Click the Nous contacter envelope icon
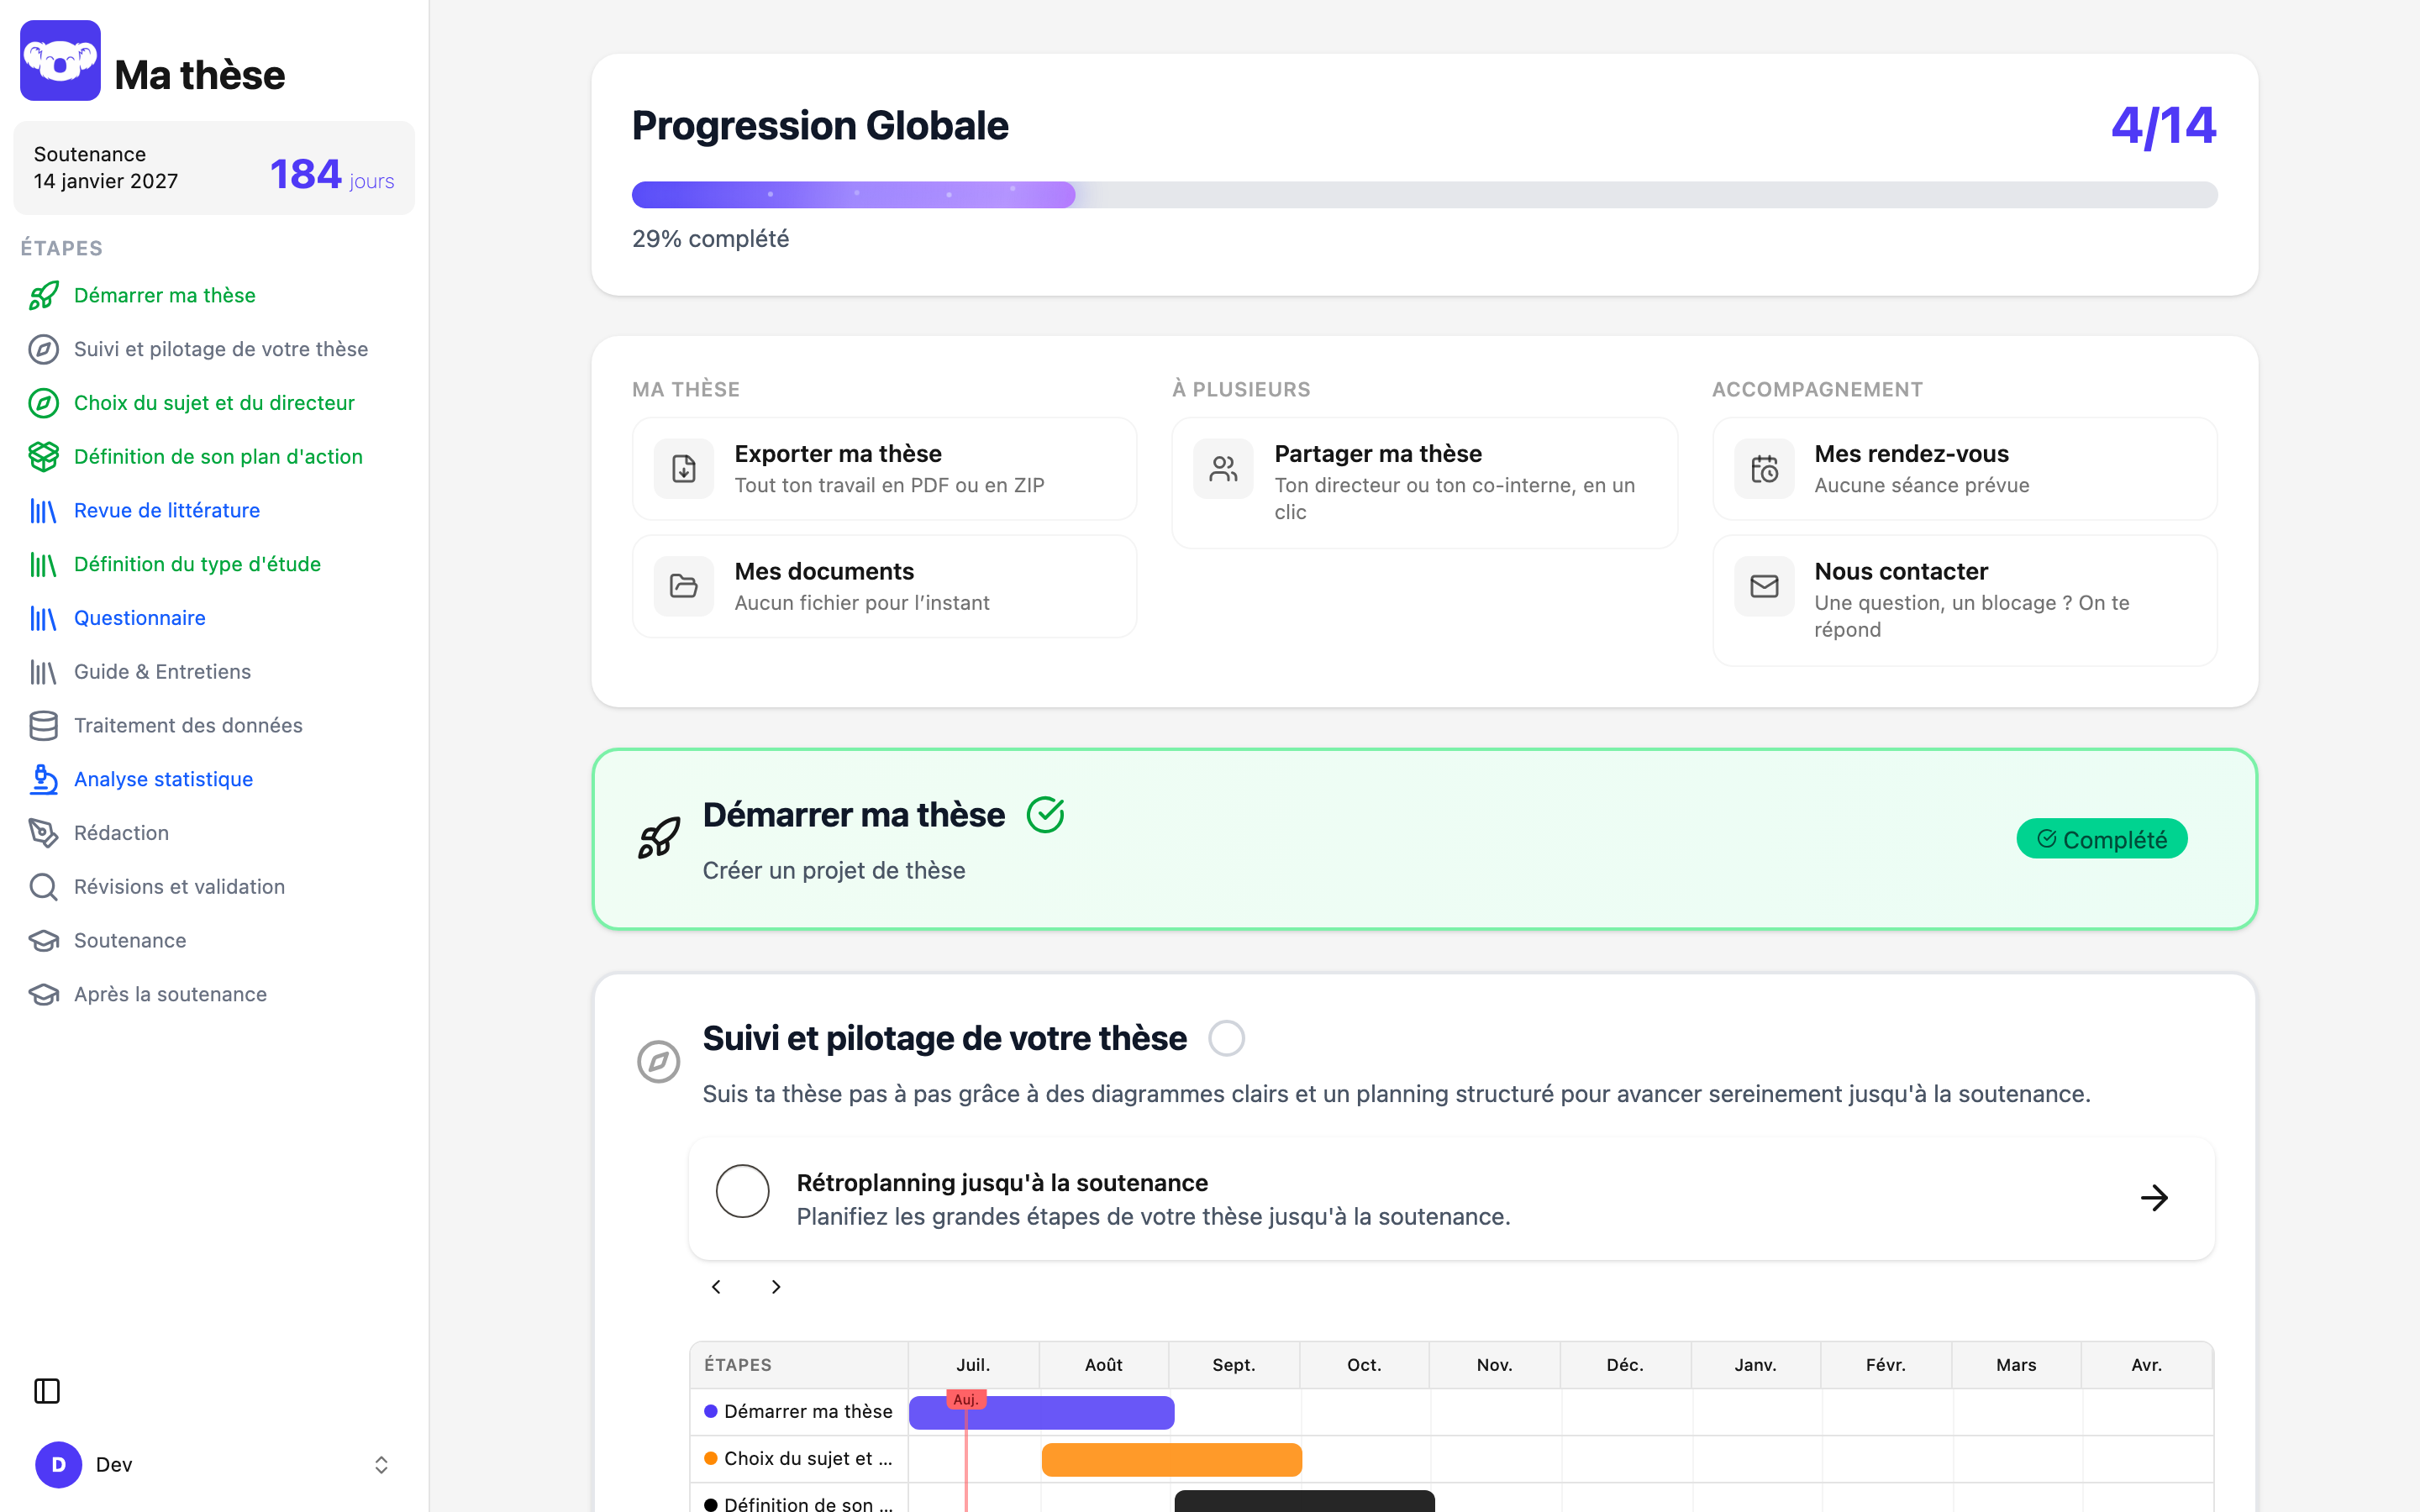The width and height of the screenshot is (2420, 1512). click(1764, 586)
